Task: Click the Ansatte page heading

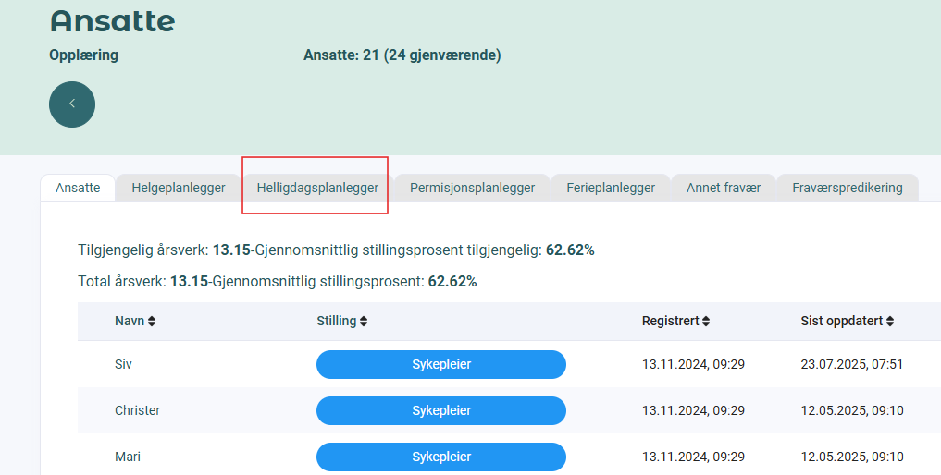Action: 112,20
